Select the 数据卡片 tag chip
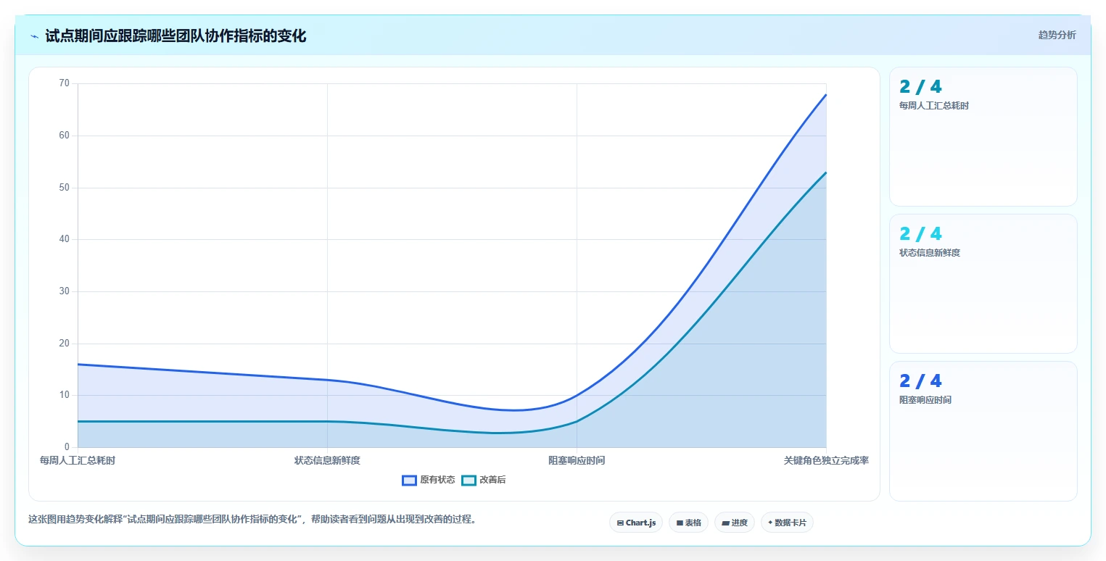Viewport: 1106px width, 561px height. click(x=787, y=523)
